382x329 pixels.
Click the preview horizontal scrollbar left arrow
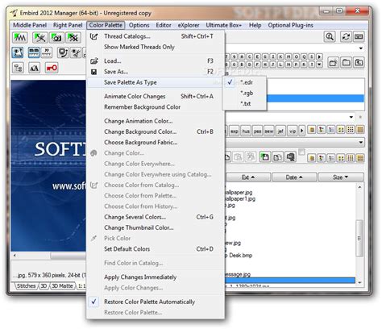(x=15, y=256)
